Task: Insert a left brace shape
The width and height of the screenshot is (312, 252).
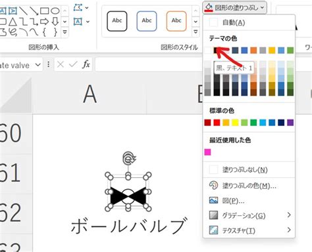Action: (x=44, y=32)
